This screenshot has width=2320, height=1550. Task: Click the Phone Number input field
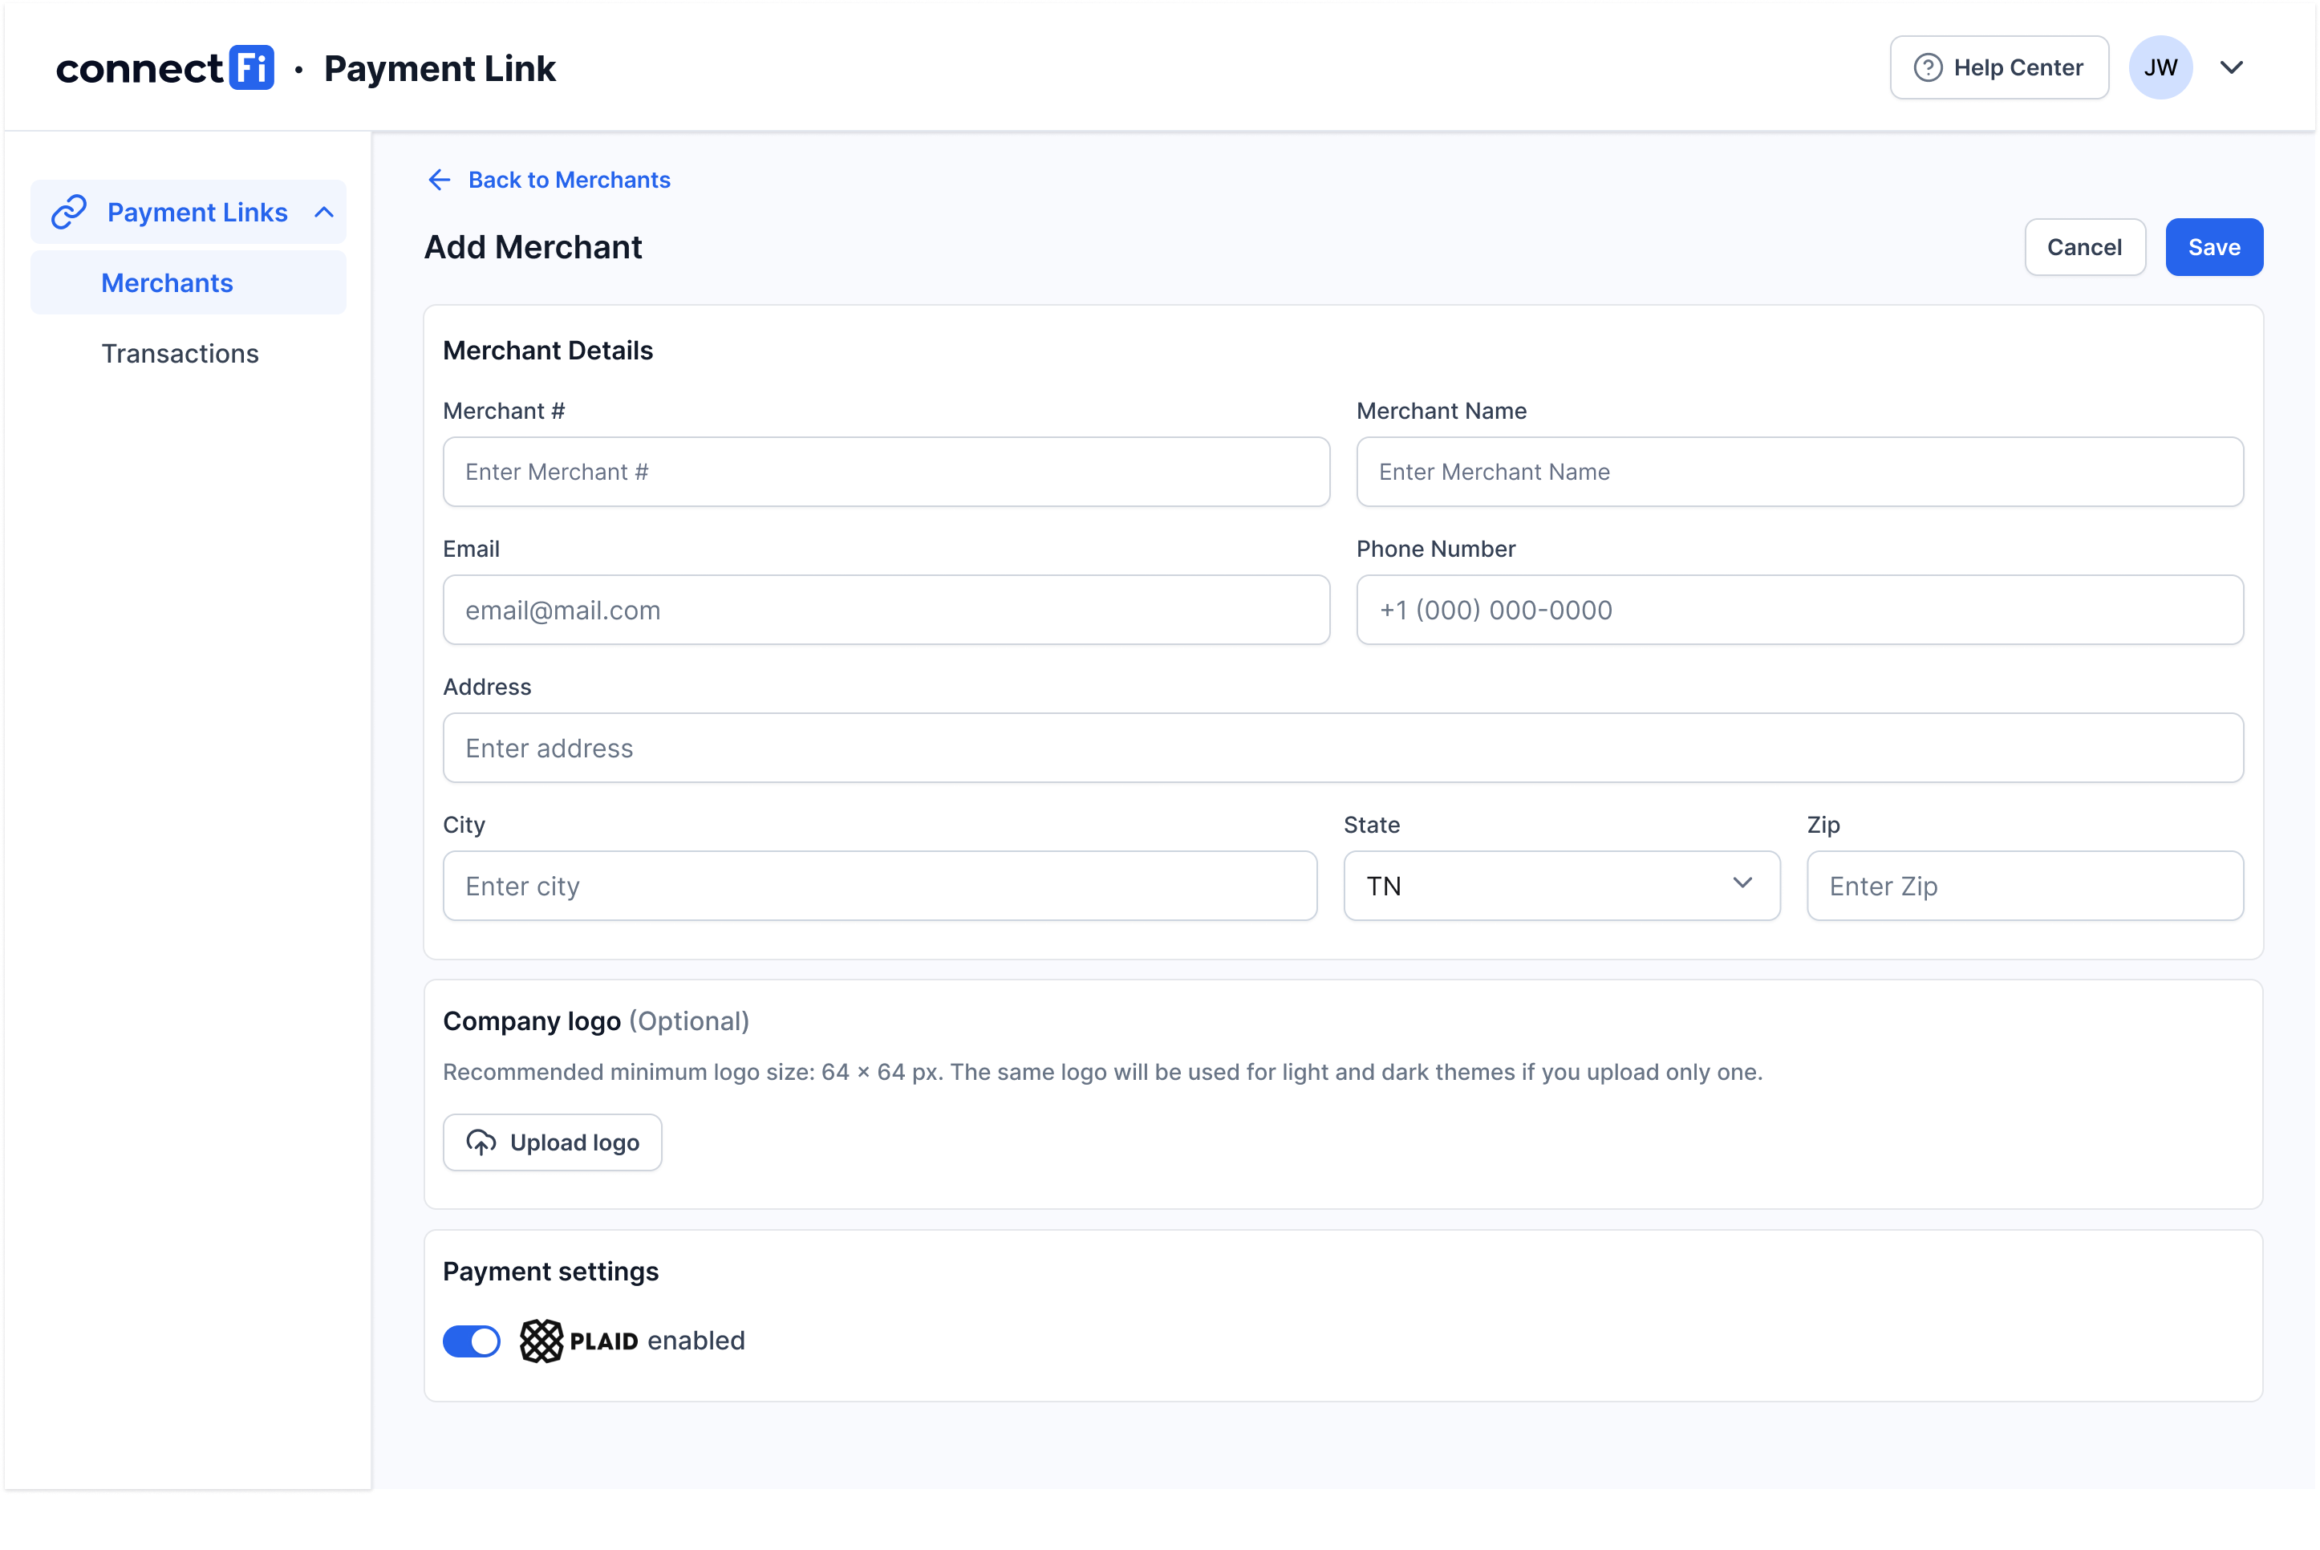(1800, 610)
